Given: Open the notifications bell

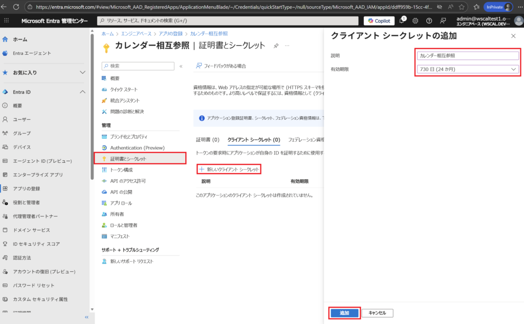Looking at the screenshot, I should (402, 20).
